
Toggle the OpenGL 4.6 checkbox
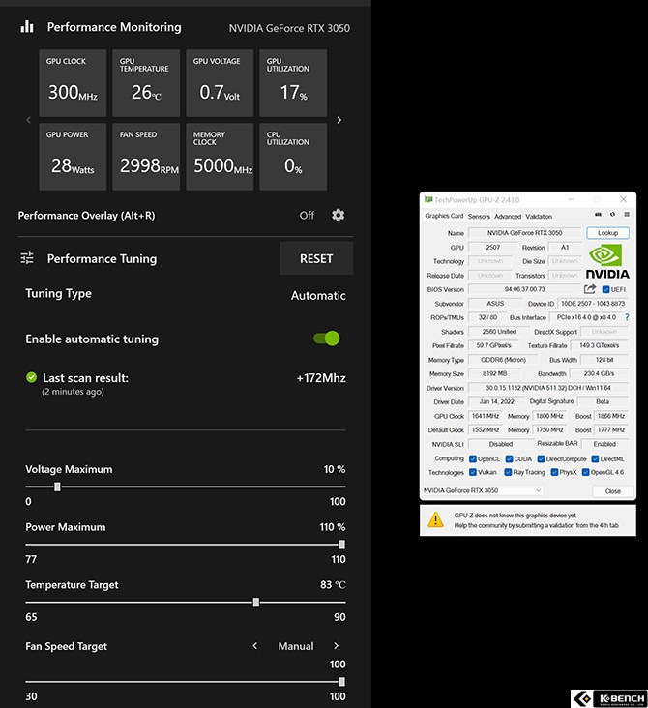pyautogui.click(x=586, y=472)
